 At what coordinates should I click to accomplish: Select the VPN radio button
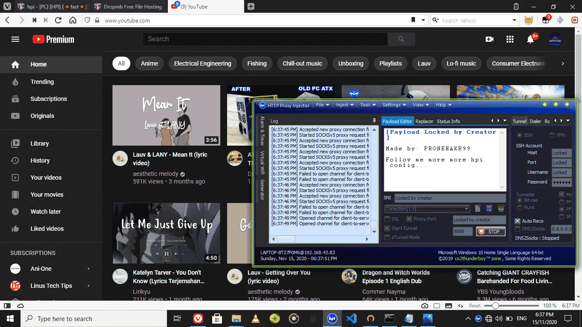(552, 135)
